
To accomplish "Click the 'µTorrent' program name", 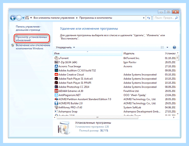I will [x=63, y=58].
